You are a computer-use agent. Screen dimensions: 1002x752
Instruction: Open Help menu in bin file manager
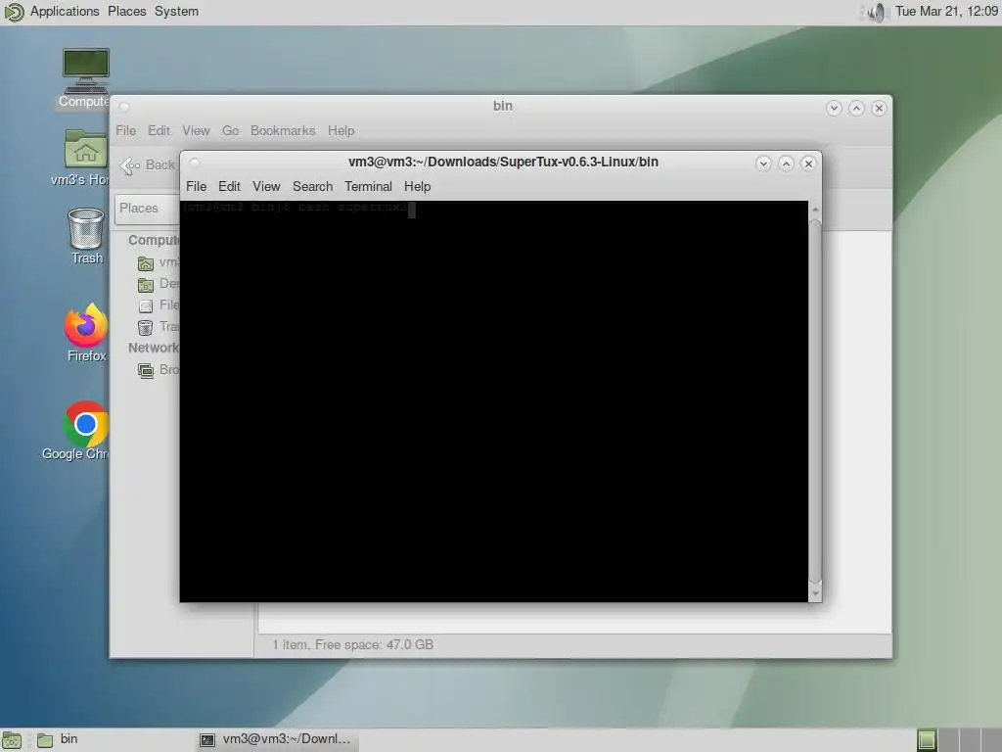click(341, 130)
